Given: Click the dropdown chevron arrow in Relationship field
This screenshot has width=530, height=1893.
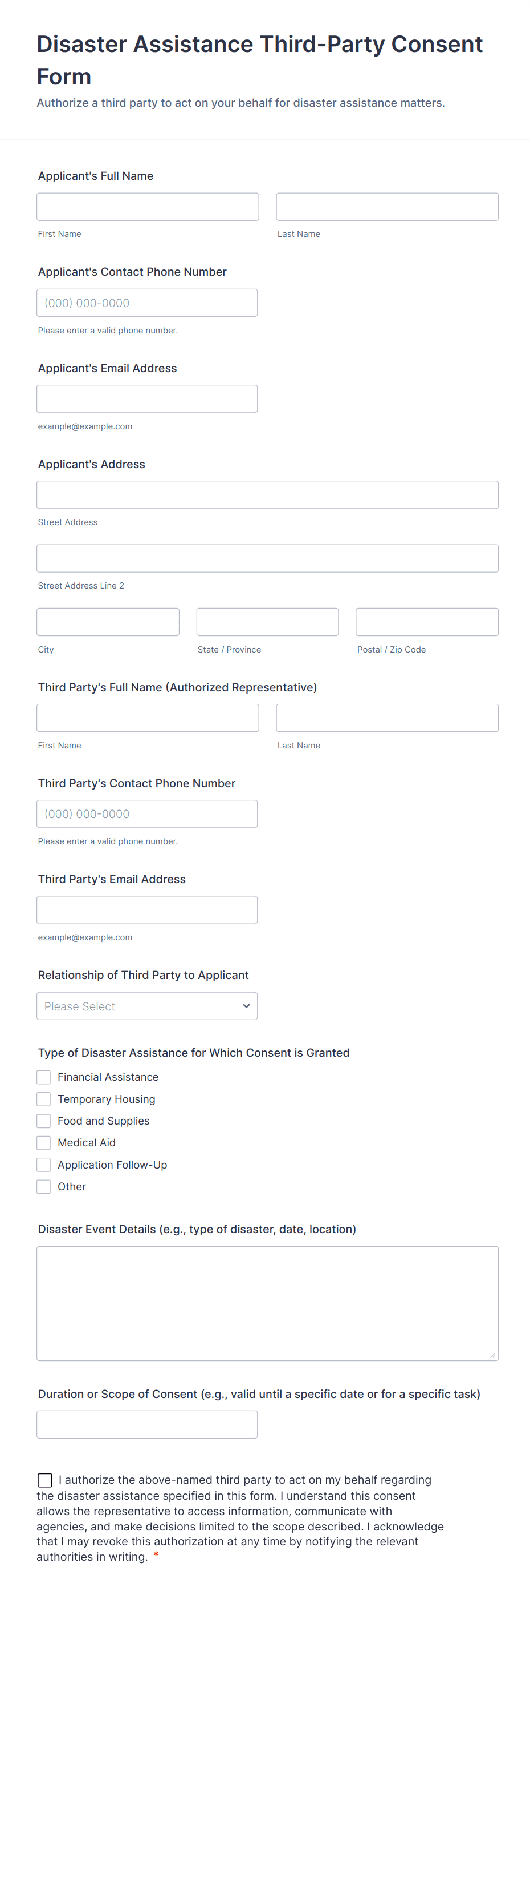Looking at the screenshot, I should pos(247,1006).
